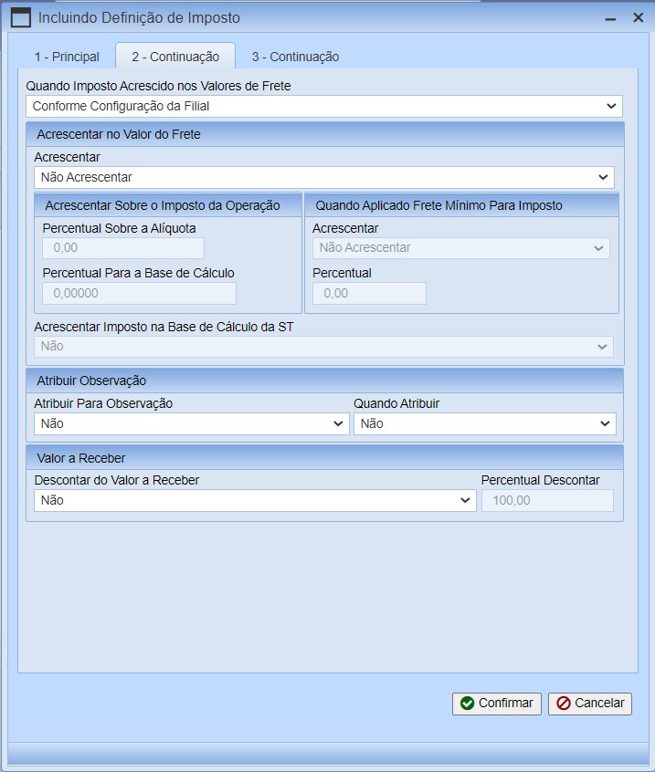Select the 2 - Continuação tab
Image resolution: width=655 pixels, height=772 pixels.
(174, 57)
